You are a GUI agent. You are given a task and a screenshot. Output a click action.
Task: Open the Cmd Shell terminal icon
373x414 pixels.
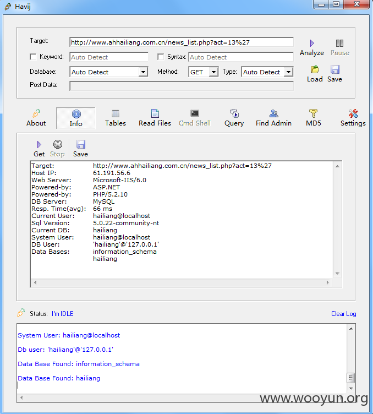pyautogui.click(x=195, y=113)
